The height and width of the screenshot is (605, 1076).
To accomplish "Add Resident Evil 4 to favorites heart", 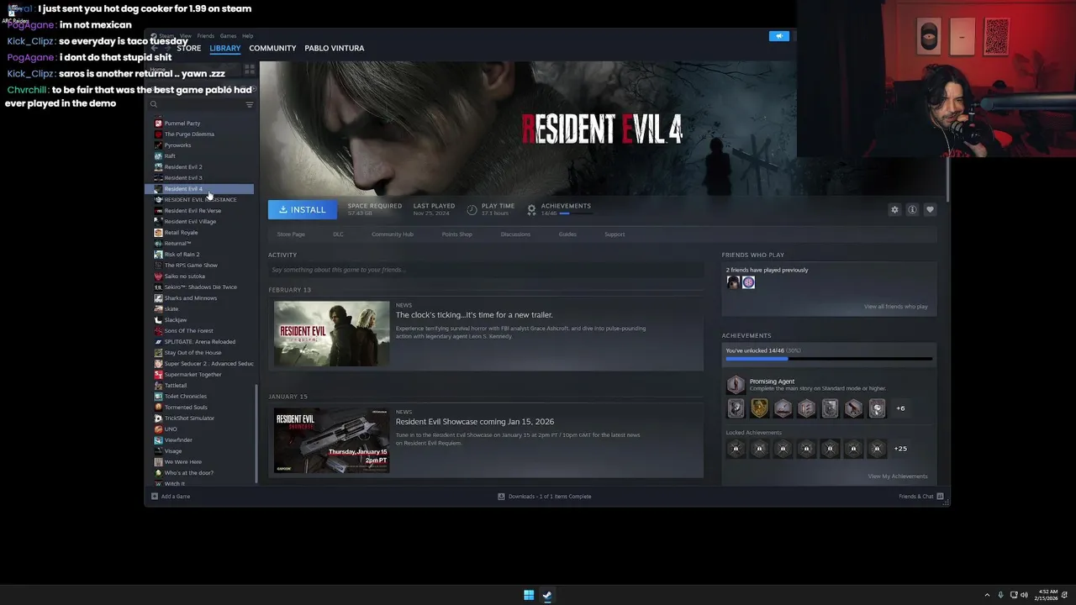I will (x=930, y=209).
